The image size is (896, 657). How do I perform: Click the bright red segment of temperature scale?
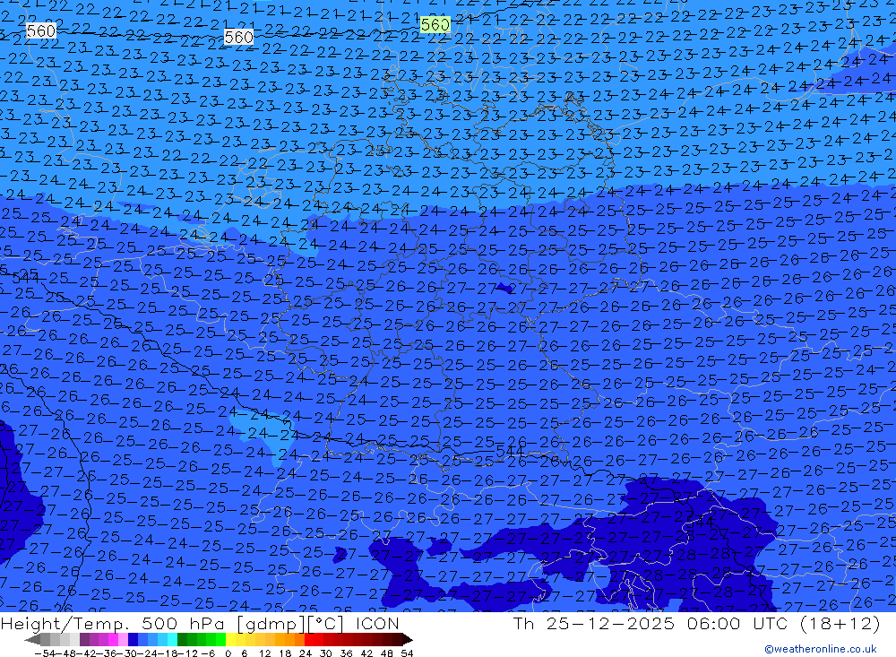click(309, 639)
